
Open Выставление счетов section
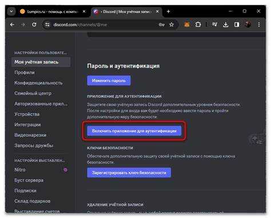[37, 211]
